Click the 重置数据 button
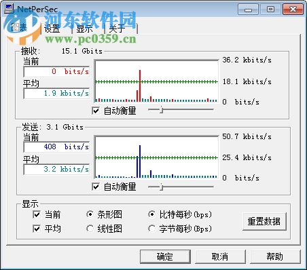The image size is (307, 270). [x=264, y=221]
